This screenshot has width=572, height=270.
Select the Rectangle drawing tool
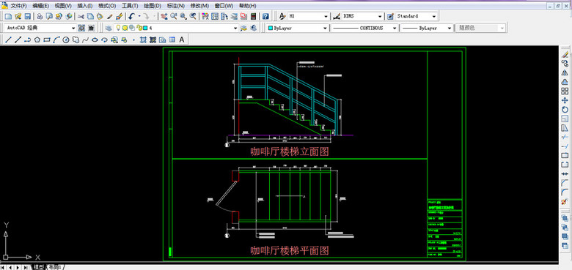pos(47,40)
